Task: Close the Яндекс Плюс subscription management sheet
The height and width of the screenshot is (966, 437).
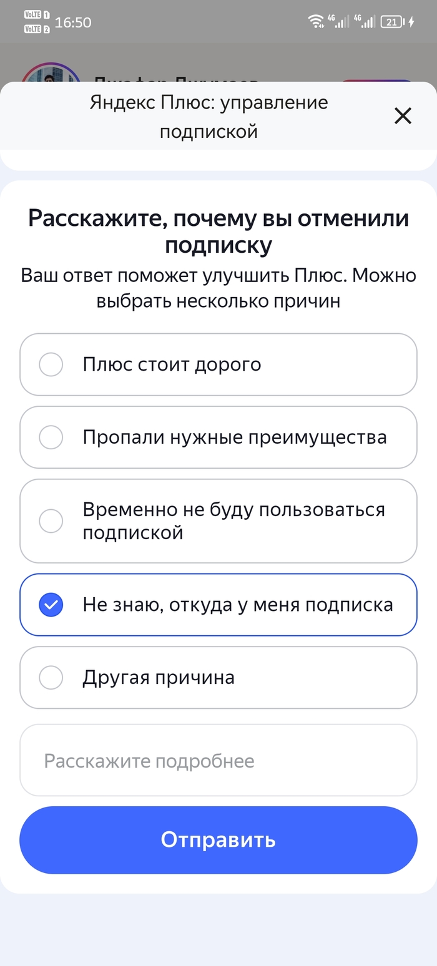Action: coord(403,116)
